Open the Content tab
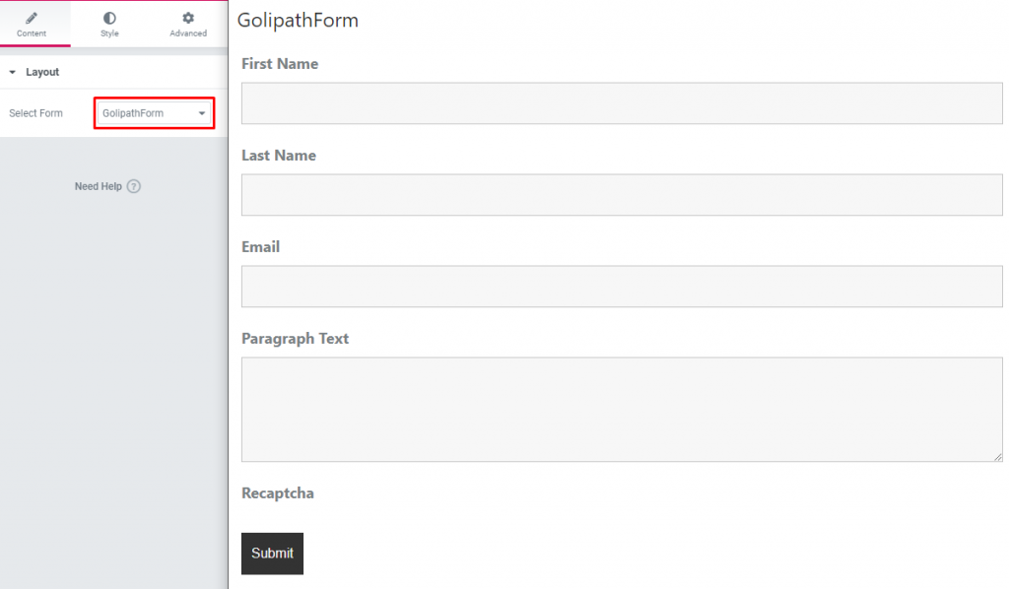 click(32, 25)
